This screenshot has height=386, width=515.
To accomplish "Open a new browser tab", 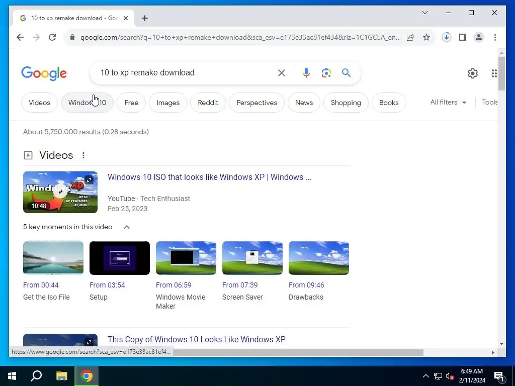I will coord(144,18).
